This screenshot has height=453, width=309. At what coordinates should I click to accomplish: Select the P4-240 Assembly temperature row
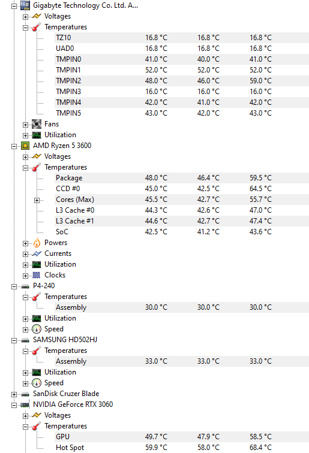[182, 307]
